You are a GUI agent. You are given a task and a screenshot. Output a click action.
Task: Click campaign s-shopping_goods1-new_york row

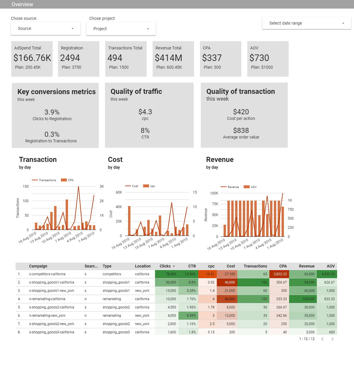pos(176,291)
